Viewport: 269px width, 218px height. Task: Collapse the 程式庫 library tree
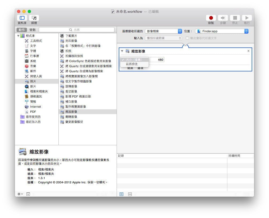click(x=18, y=36)
